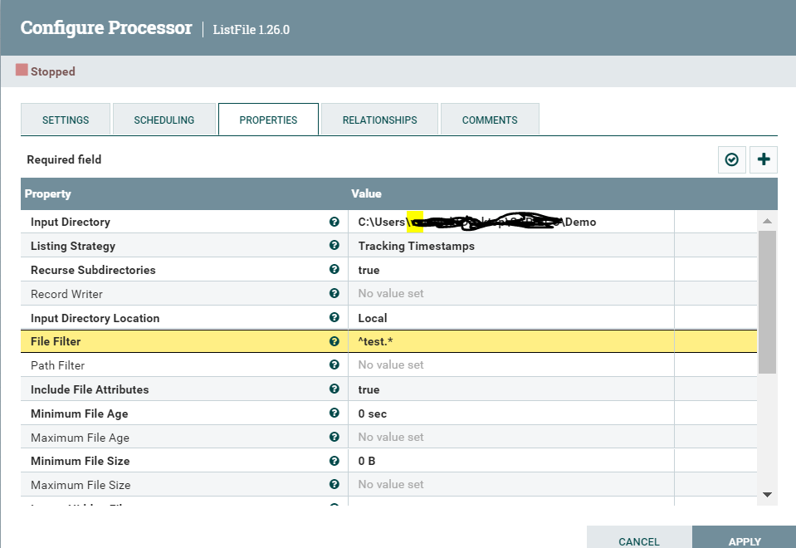Add a new property with the plus icon
Viewport: 796px width, 548px height.
tap(763, 159)
